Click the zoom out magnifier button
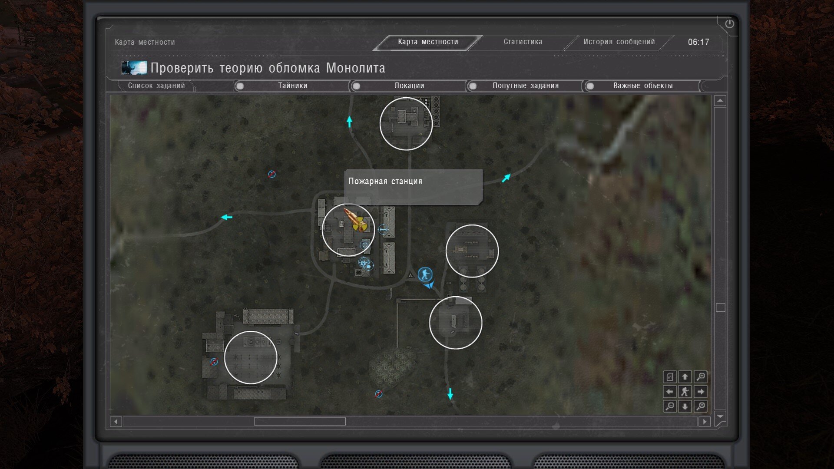Image resolution: width=834 pixels, height=469 pixels. pyautogui.click(x=670, y=406)
